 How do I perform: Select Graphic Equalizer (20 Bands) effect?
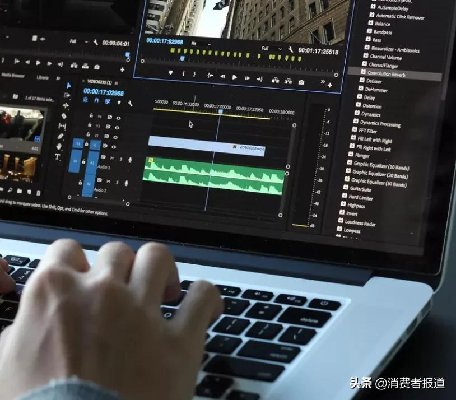pos(380,174)
